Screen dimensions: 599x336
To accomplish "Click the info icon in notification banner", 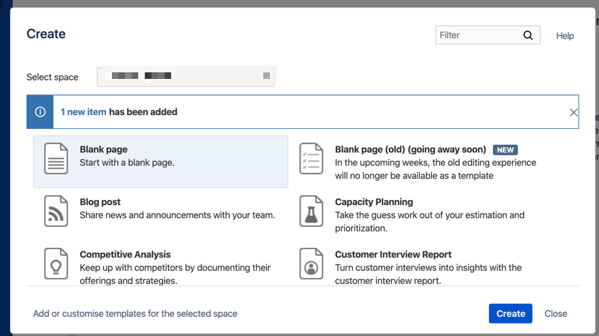I will (x=40, y=112).
